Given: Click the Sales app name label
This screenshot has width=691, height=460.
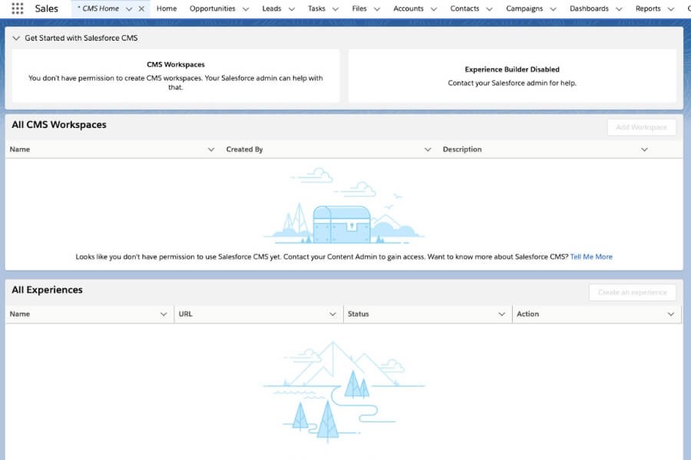Looking at the screenshot, I should click(x=46, y=8).
